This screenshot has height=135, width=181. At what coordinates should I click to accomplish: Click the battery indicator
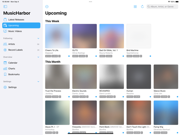(x=177, y=2)
